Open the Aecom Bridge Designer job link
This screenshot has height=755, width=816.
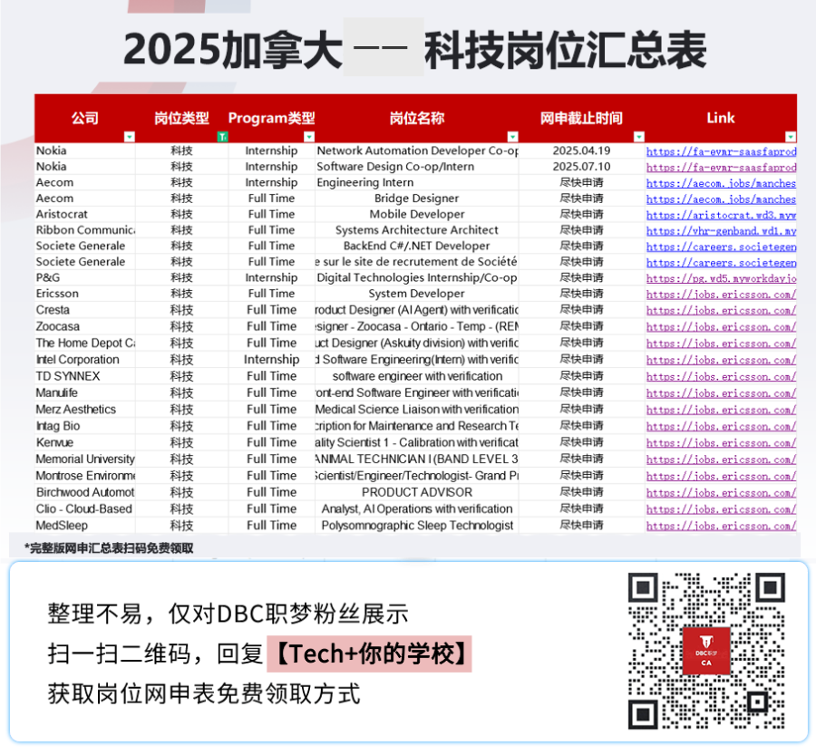pos(722,199)
